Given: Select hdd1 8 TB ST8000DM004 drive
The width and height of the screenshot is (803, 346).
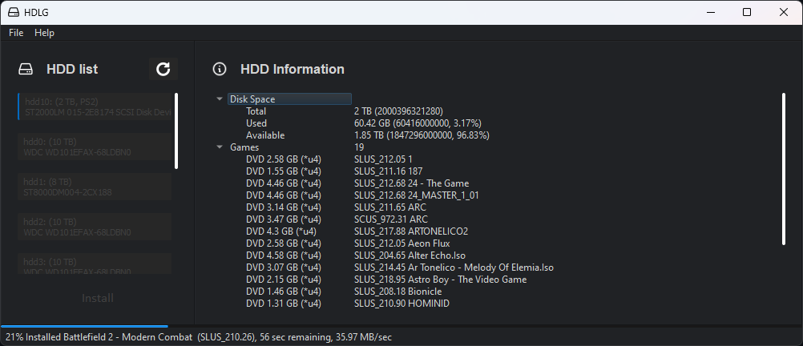Looking at the screenshot, I should (x=95, y=187).
